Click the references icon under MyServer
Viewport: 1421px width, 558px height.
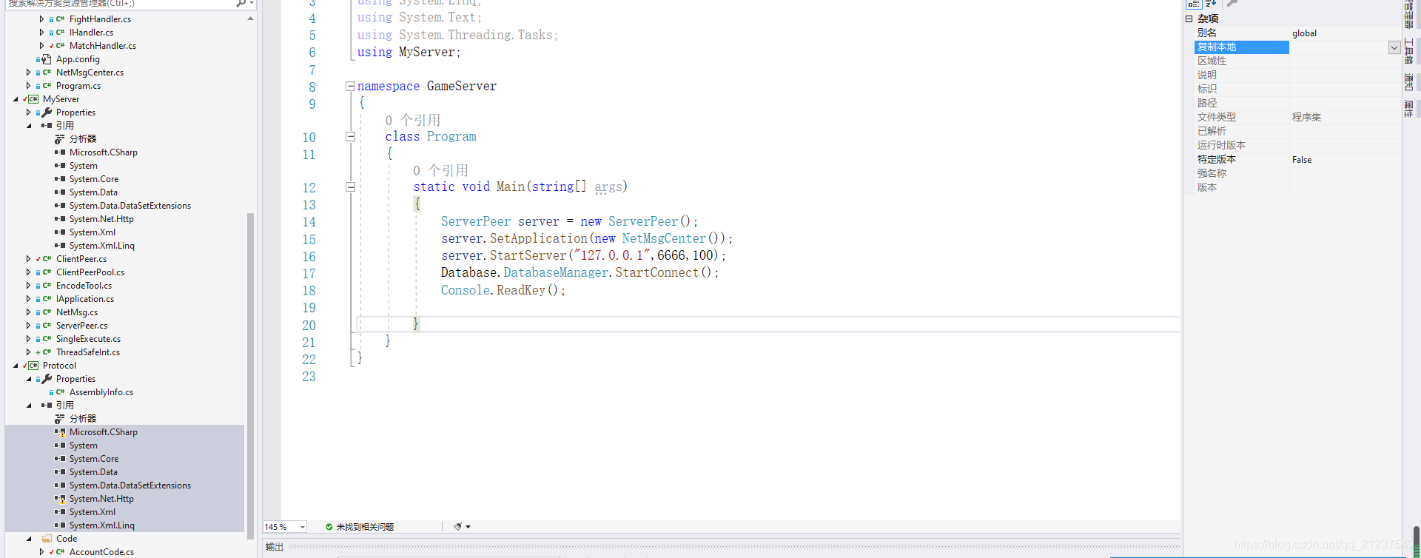pos(47,126)
